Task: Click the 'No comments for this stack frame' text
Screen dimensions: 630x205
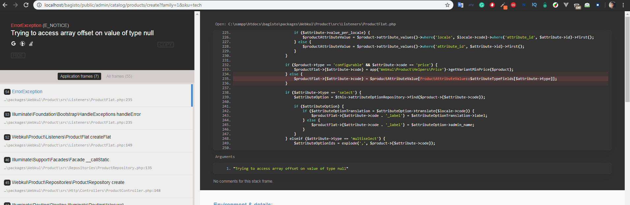Action: [243, 181]
